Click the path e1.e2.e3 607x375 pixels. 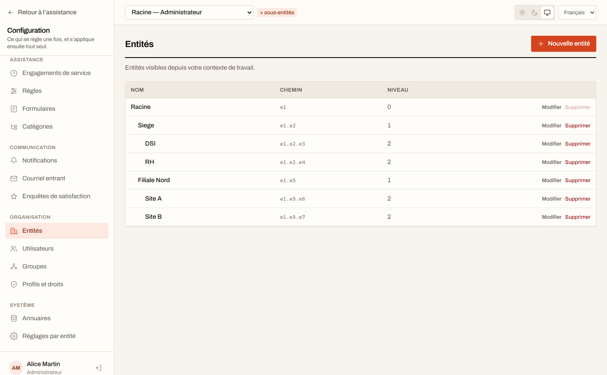point(292,144)
